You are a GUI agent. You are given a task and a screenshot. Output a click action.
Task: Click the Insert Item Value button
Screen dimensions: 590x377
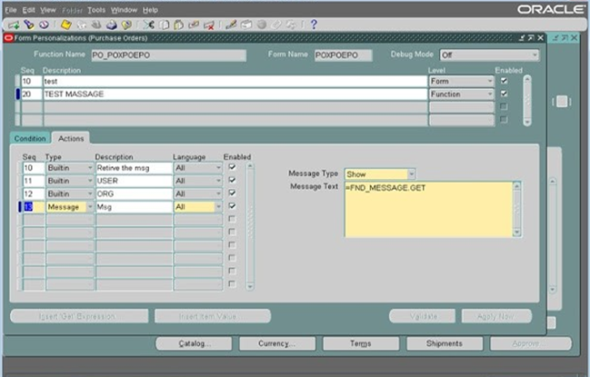point(213,316)
